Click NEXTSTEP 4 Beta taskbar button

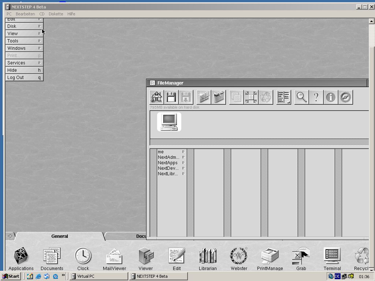(x=158, y=276)
